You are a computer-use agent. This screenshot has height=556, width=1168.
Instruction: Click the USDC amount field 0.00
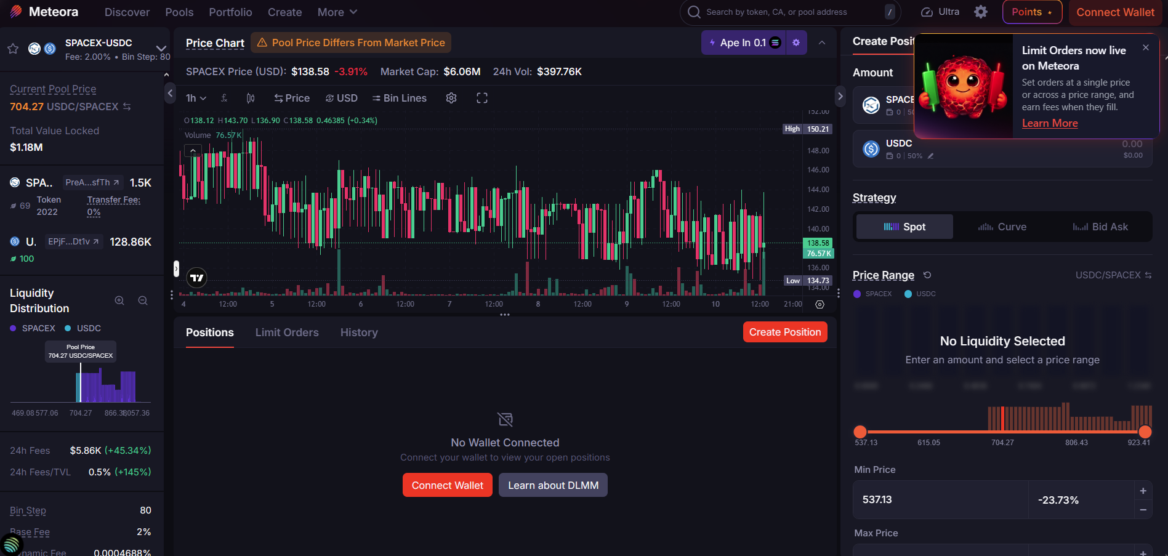(x=1132, y=144)
